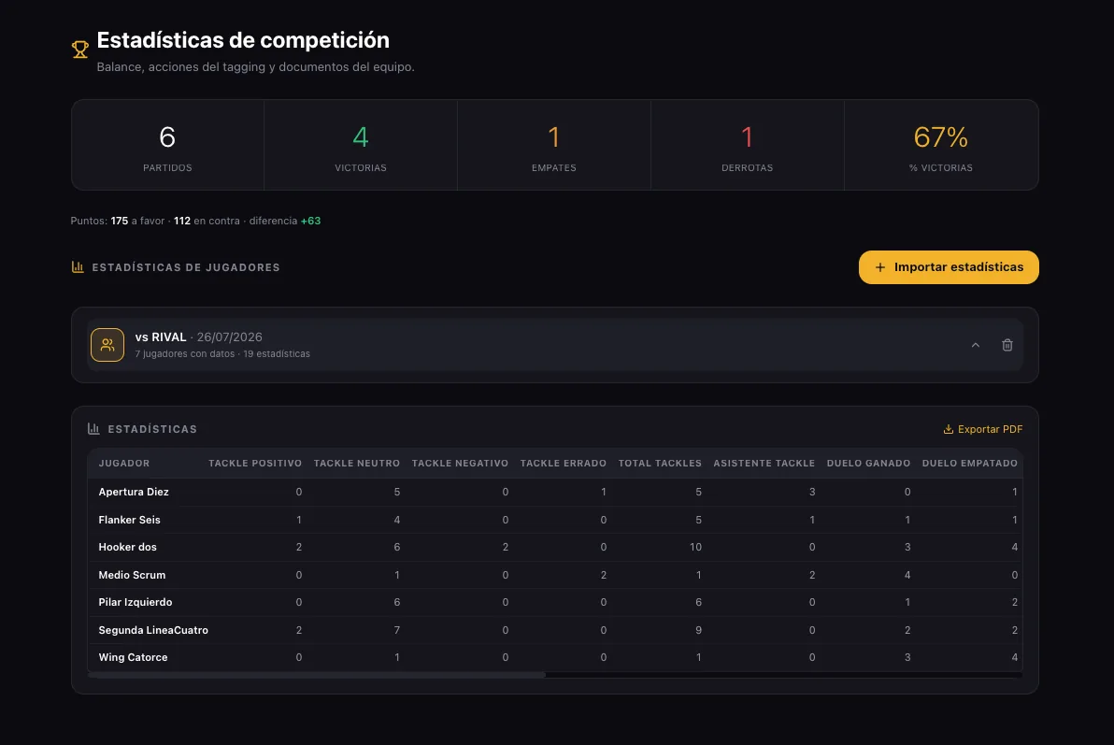Click the 112 points en contra value

tap(182, 222)
